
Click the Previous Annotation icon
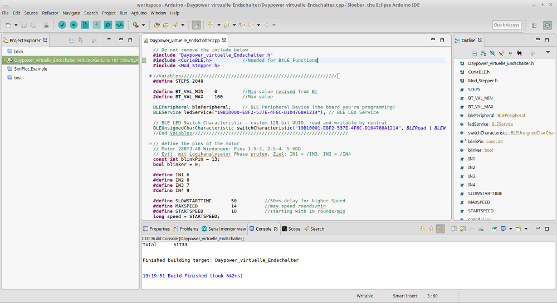[x=226, y=25]
